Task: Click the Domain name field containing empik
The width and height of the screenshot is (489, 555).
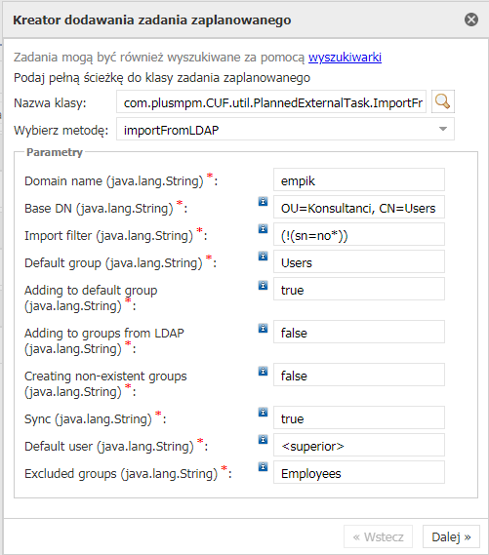Action: pos(359,180)
